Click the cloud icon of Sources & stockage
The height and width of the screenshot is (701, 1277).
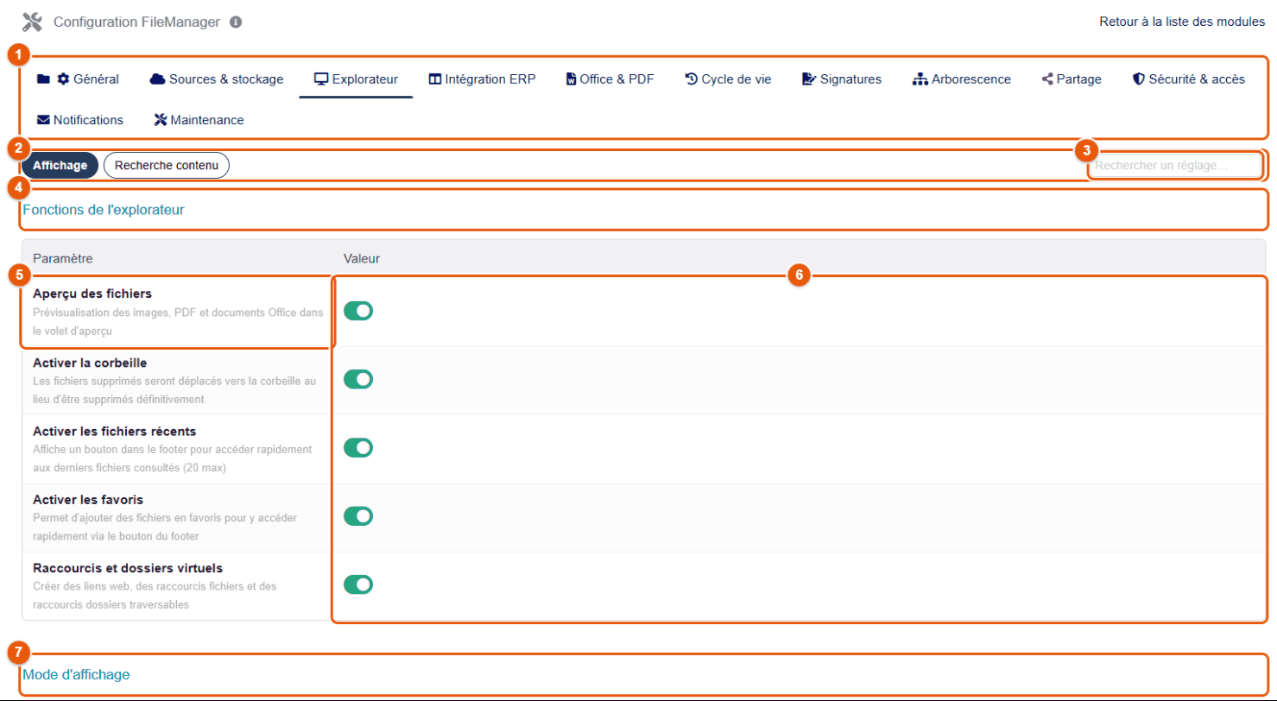[157, 79]
